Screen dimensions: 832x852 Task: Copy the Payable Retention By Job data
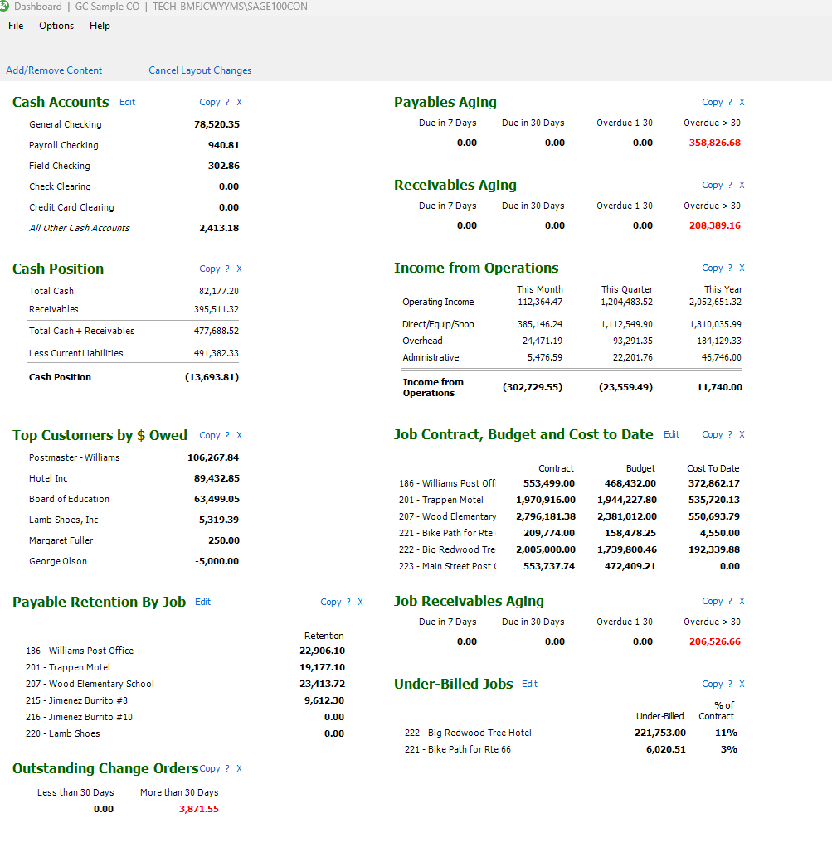point(330,603)
